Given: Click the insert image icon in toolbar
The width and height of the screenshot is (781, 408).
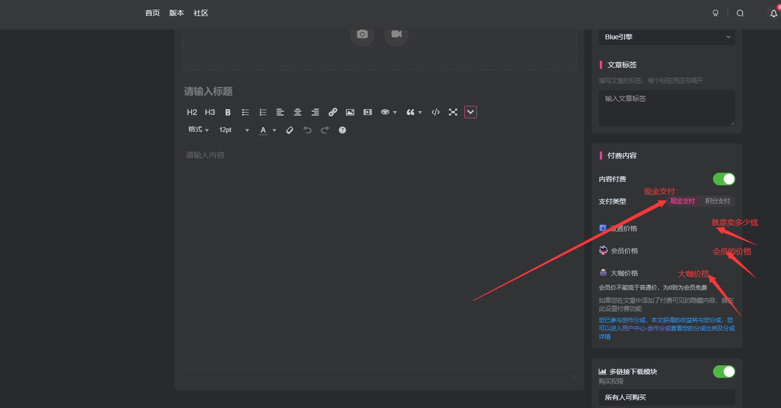Looking at the screenshot, I should click(350, 113).
